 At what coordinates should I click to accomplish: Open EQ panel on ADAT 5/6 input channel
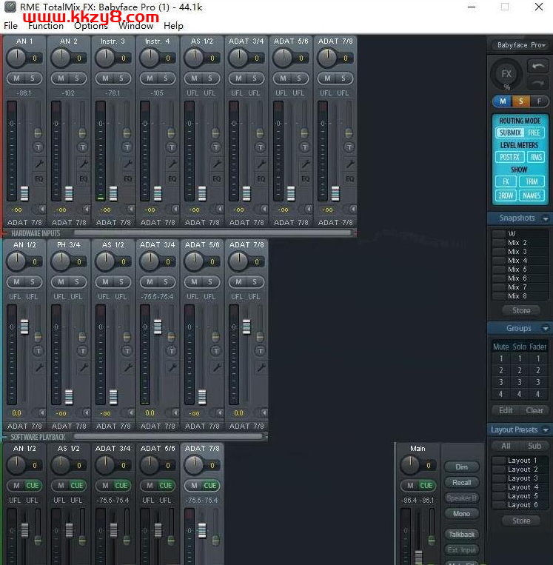[x=305, y=178]
